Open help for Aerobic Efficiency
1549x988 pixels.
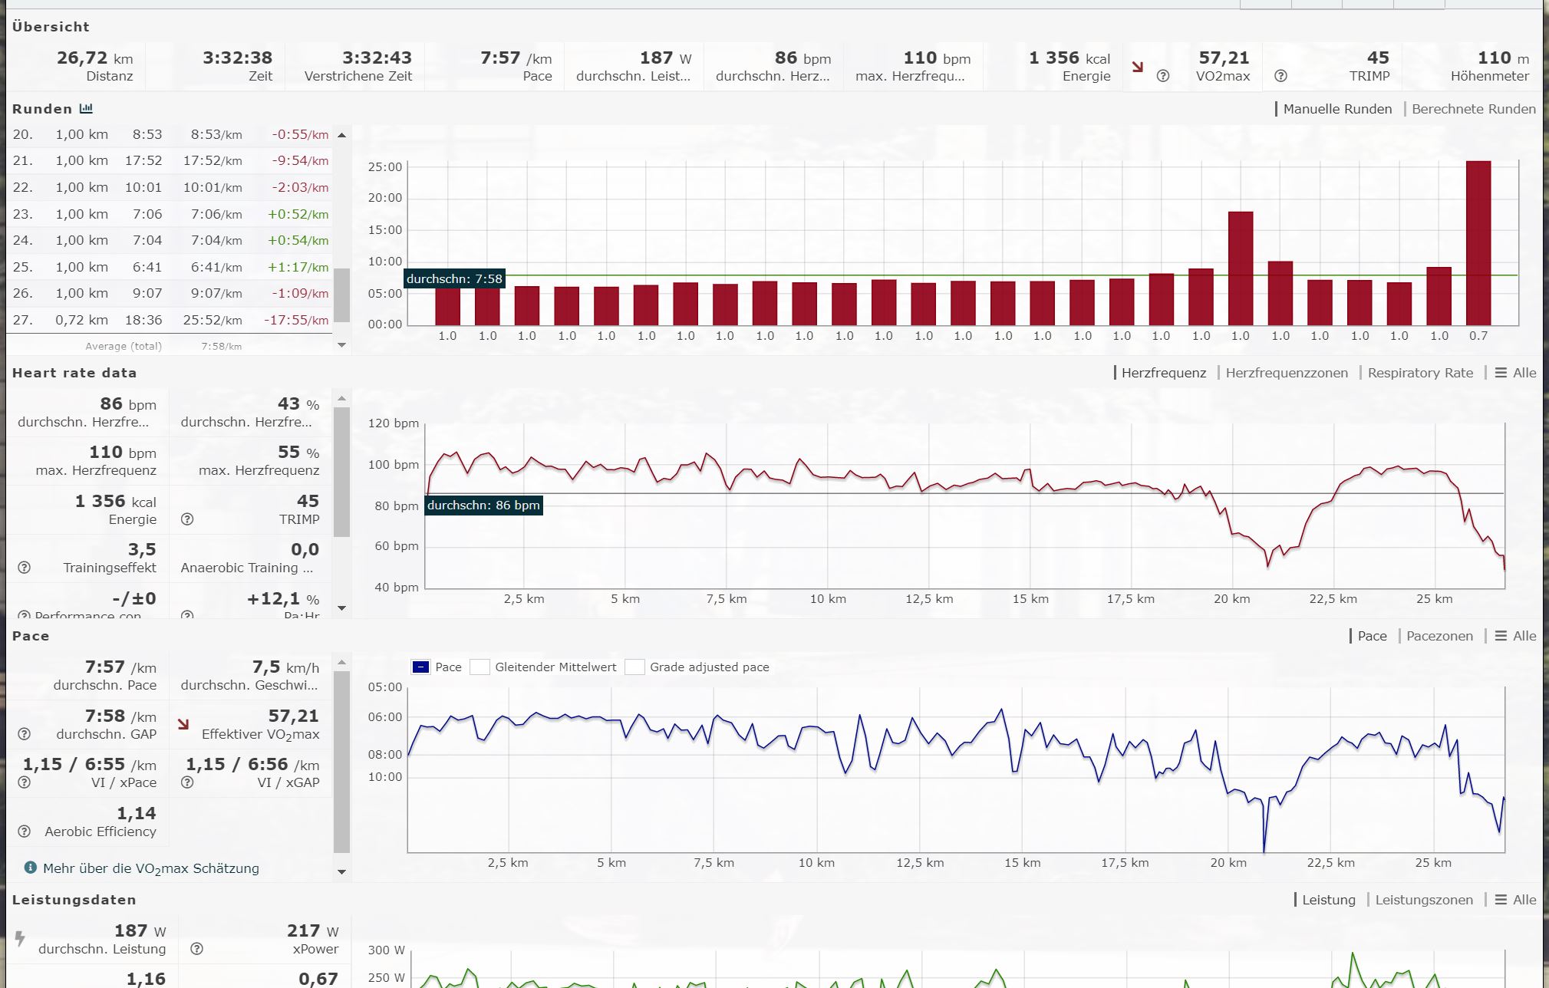(x=25, y=832)
